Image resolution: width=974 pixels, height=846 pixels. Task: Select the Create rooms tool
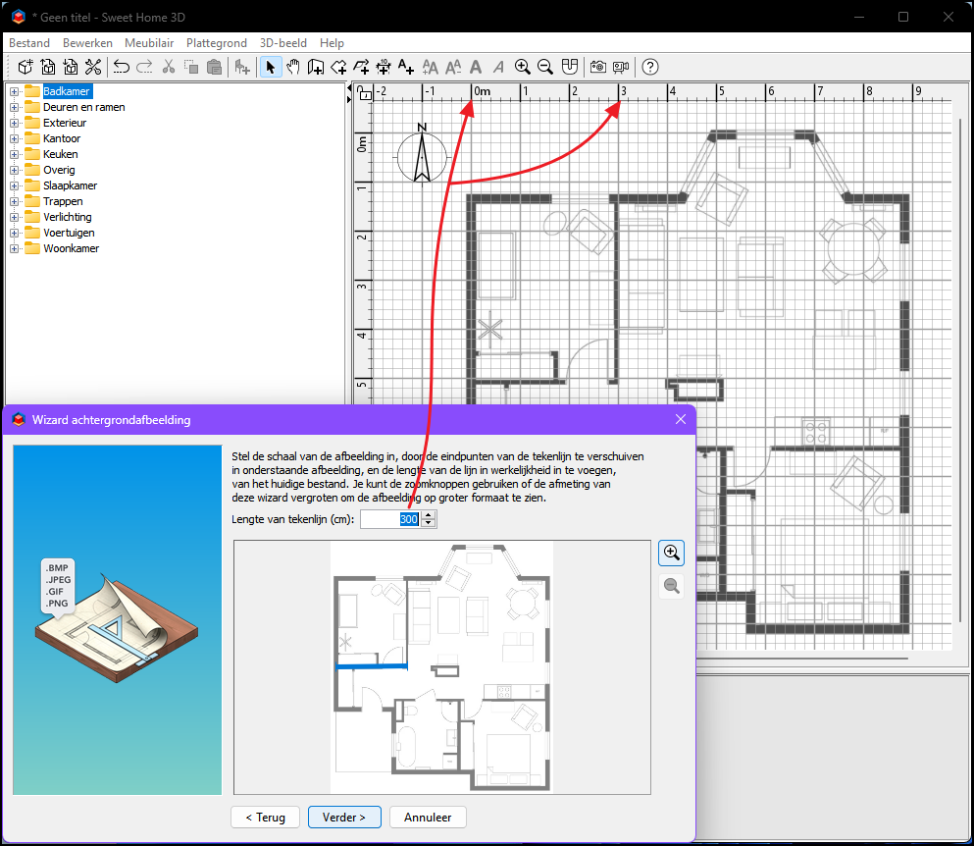(x=338, y=67)
